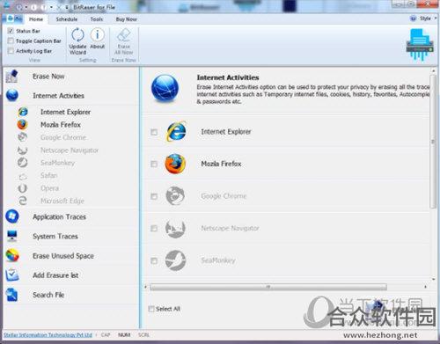The height and width of the screenshot is (344, 440).
Task: Click the large Internet Activities globe header icon
Action: coord(165,89)
